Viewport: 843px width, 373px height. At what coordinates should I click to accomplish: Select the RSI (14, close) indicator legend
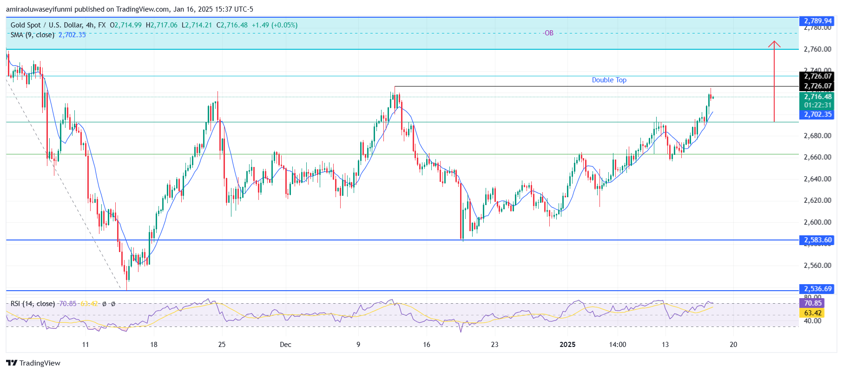click(x=33, y=304)
